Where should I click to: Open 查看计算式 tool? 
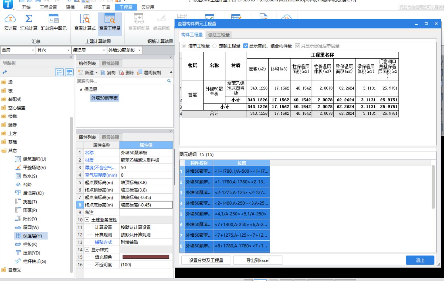coord(85,22)
